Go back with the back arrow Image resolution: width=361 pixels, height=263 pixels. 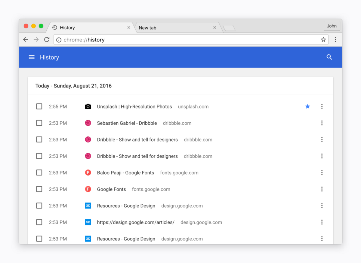(x=26, y=40)
